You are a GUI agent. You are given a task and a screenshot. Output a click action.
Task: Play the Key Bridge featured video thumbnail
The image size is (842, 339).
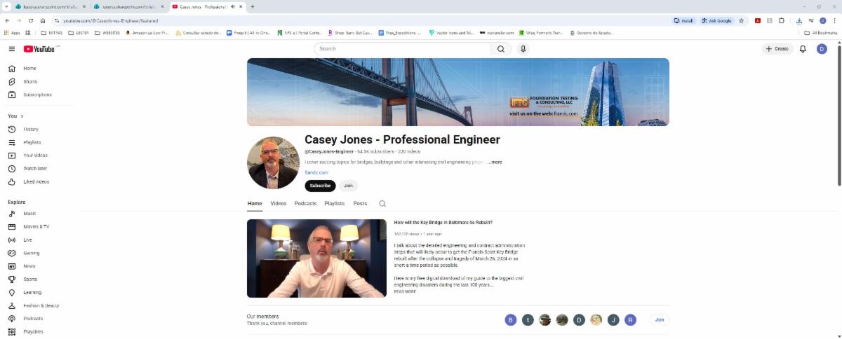click(316, 258)
